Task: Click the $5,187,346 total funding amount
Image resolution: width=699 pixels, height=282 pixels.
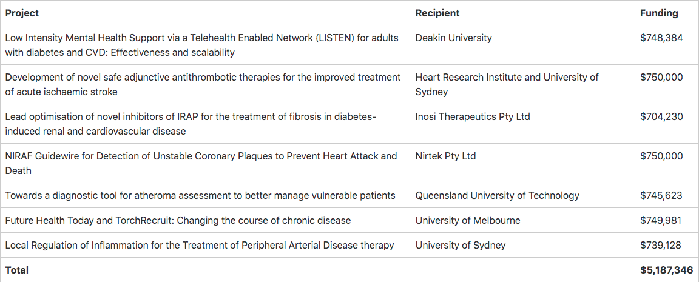Action: click(666, 270)
